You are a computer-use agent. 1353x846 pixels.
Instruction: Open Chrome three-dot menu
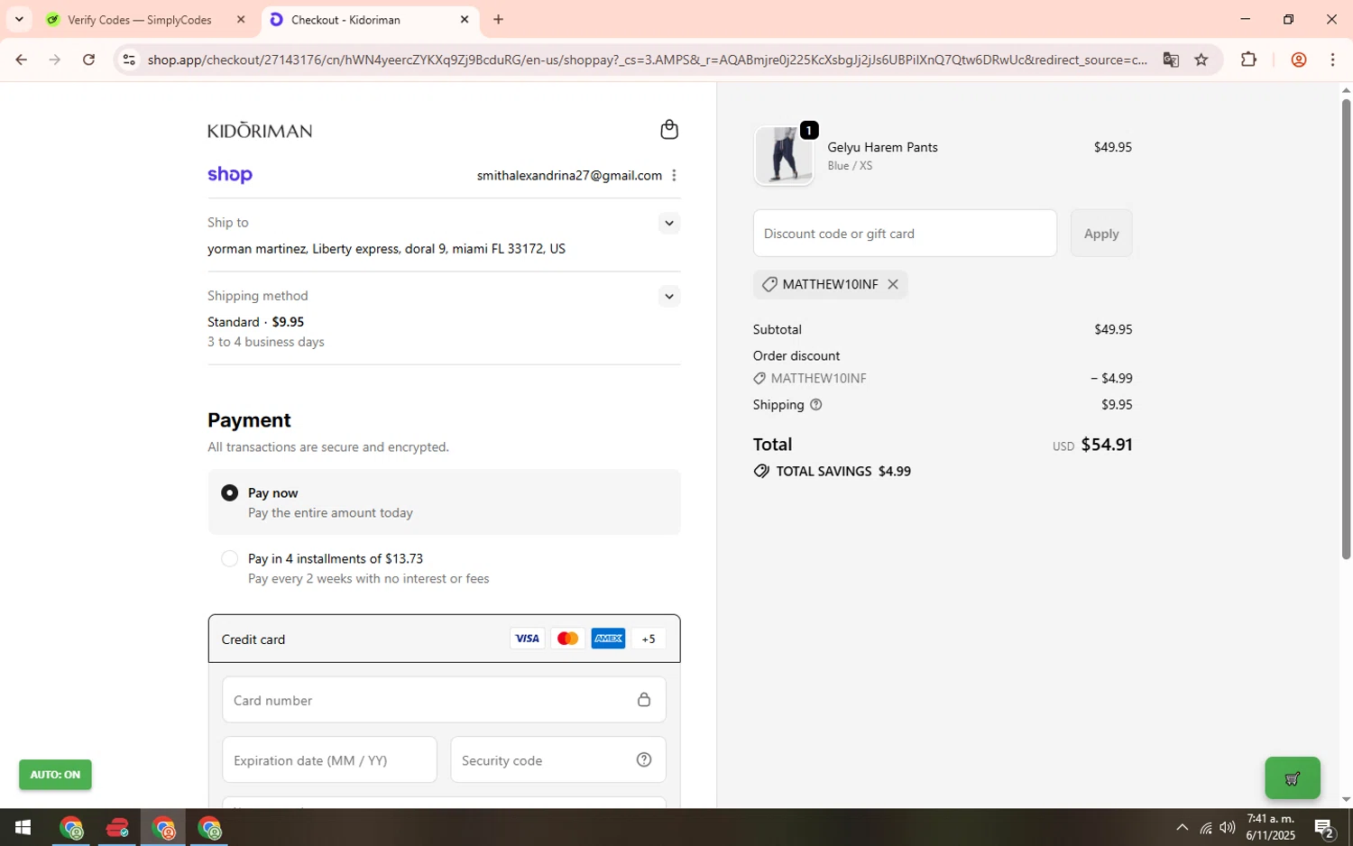[x=1332, y=60]
